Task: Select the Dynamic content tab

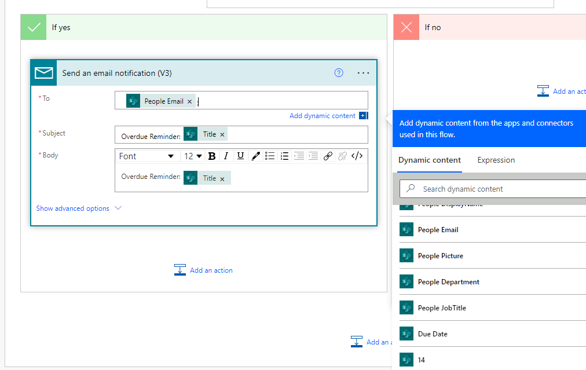Action: point(430,160)
